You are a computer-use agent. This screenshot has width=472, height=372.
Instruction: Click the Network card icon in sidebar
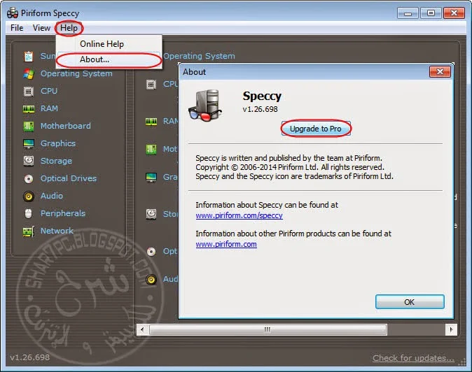point(28,231)
